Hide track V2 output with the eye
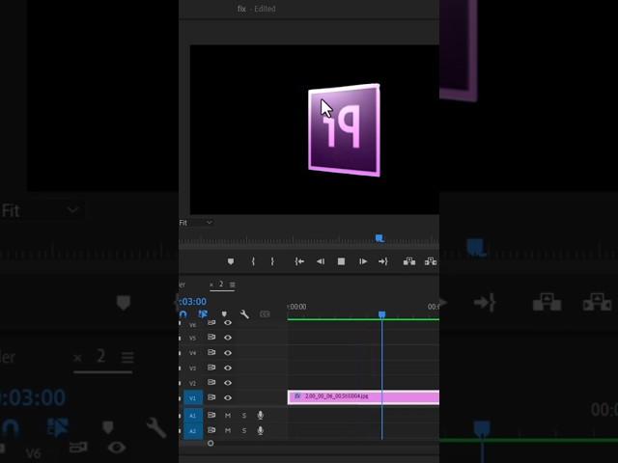 [x=228, y=383]
